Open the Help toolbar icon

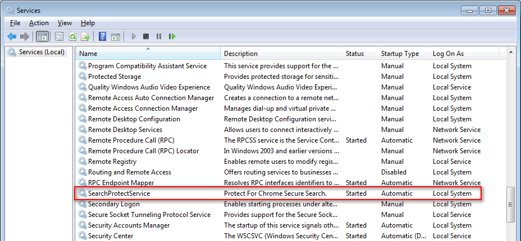[x=103, y=36]
